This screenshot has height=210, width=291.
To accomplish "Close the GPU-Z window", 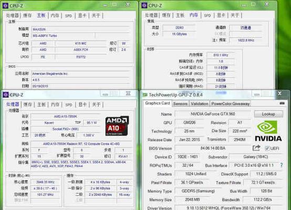I will click(279, 93).
